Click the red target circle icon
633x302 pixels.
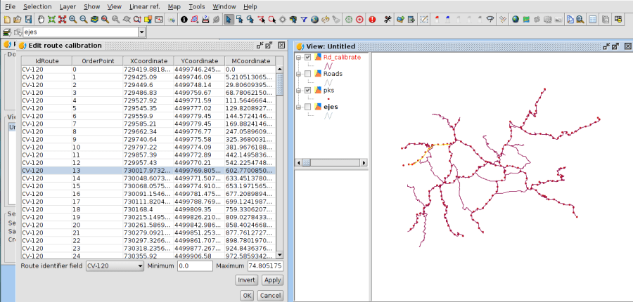coord(359,19)
